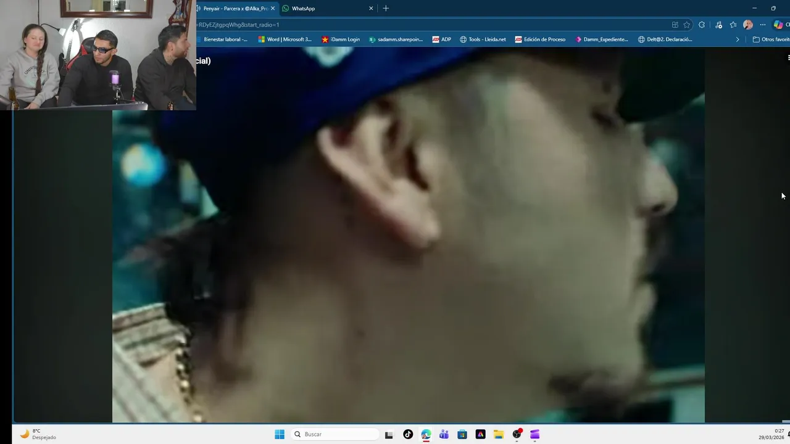790x444 pixels.
Task: Open the Settings and more menu
Action: [x=763, y=25]
